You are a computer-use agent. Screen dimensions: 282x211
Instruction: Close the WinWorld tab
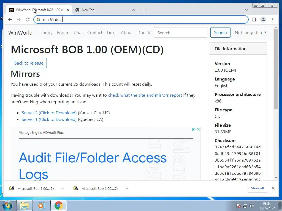tap(68, 10)
